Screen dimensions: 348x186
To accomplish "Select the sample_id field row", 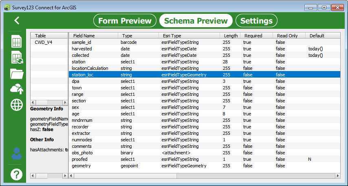I will 205,42.
